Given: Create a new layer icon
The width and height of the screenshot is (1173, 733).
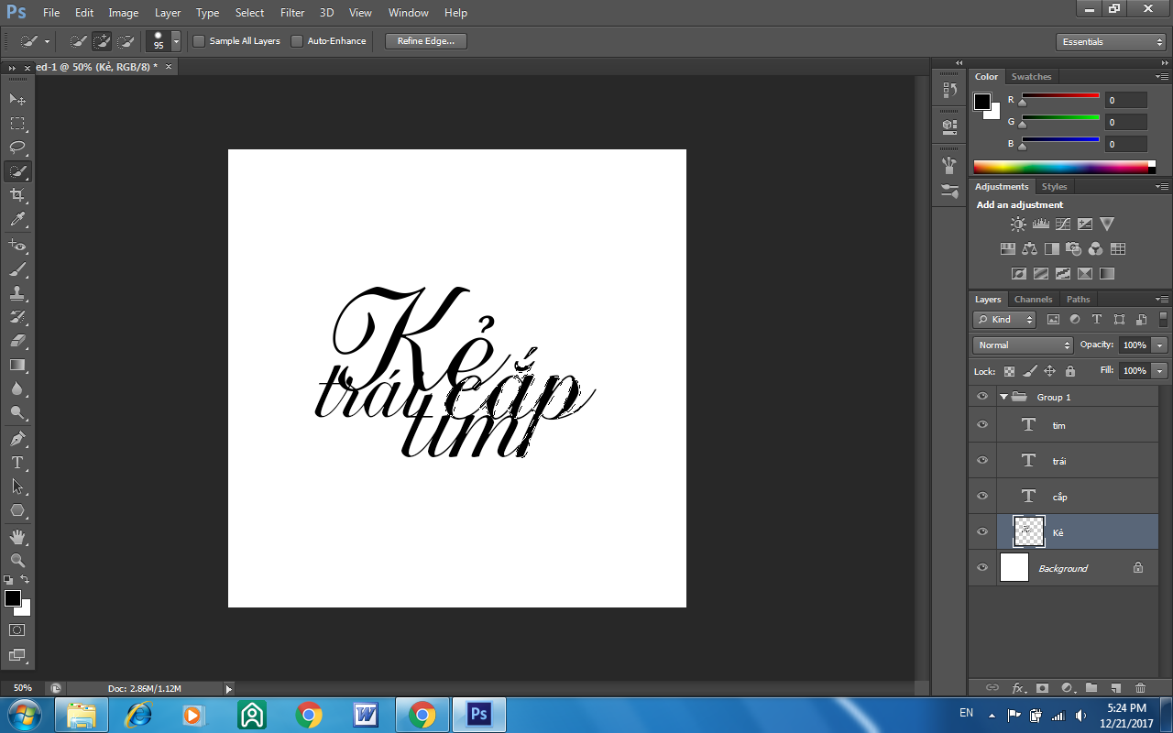Looking at the screenshot, I should [x=1115, y=687].
